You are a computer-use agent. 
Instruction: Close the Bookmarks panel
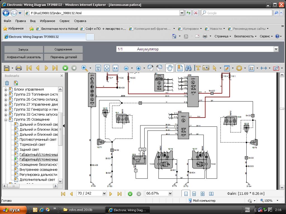tap(62, 76)
